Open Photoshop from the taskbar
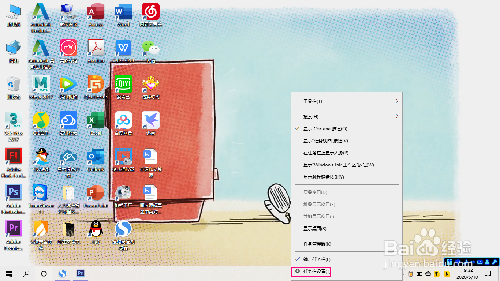 pos(81,273)
